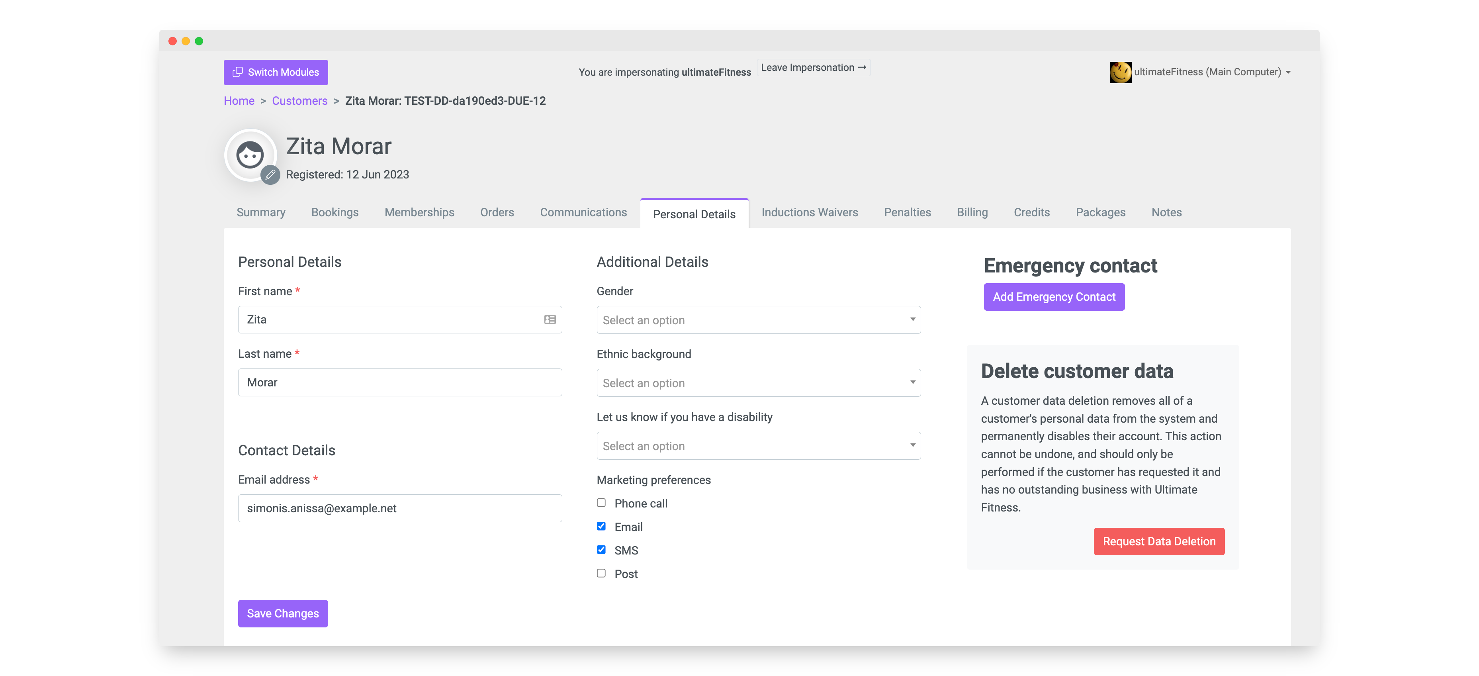Switch to the Billing tab
This screenshot has height=676, width=1479.
click(972, 212)
